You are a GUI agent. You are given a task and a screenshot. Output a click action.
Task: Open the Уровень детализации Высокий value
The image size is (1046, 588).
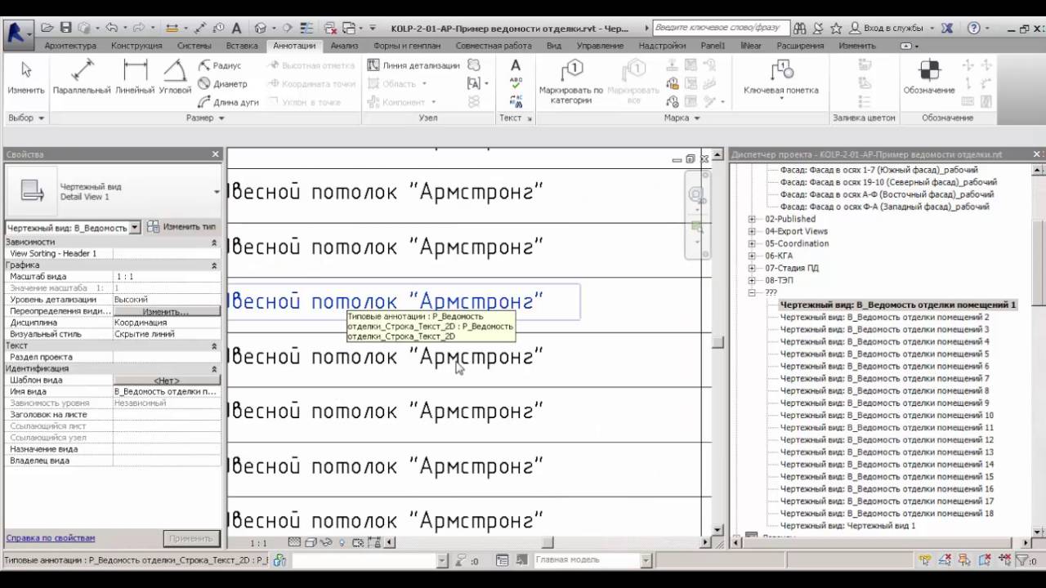(167, 300)
